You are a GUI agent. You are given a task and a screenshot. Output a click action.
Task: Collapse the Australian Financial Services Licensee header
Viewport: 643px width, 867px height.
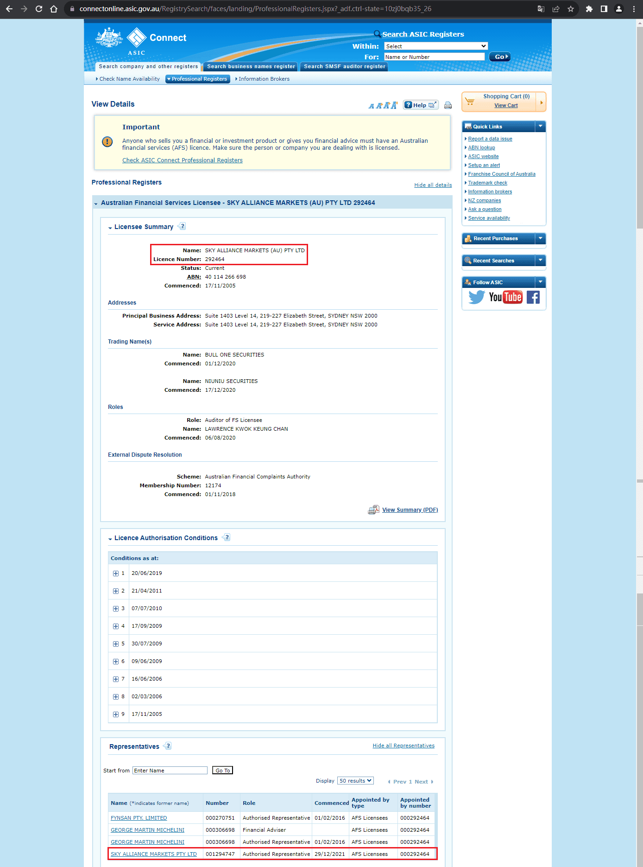[96, 203]
